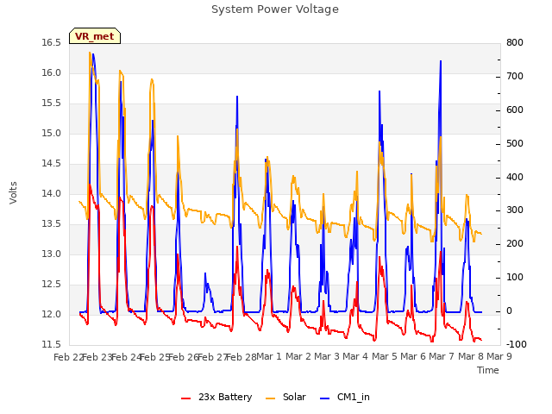Click the 12.0 left axis value

(52, 314)
